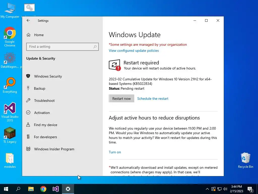Open Home in Settings sidebar
Image resolution: width=258 pixels, height=194 pixels.
click(39, 35)
